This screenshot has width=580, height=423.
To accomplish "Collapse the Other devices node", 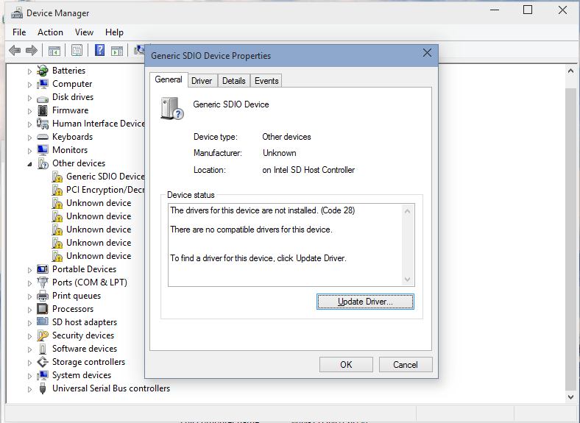I will click(x=29, y=164).
